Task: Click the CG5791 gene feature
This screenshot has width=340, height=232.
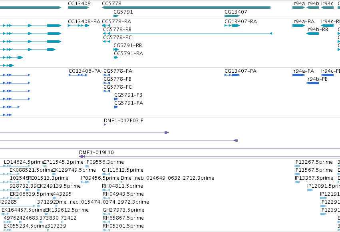Action: (x=116, y=16)
